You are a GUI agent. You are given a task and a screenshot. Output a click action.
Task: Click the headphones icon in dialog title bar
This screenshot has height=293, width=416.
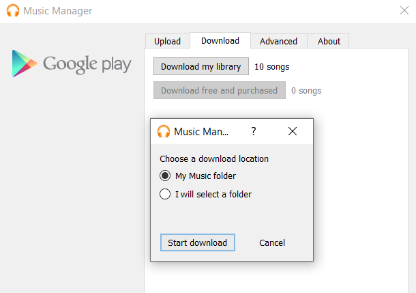coord(164,132)
